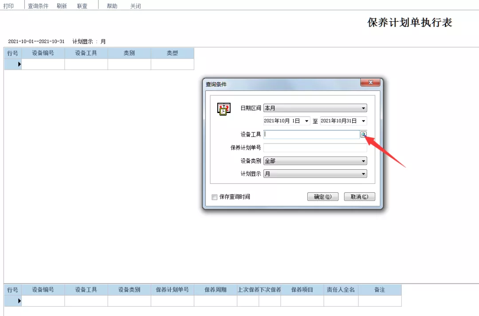Enable the 保存查询时间 checkbox
This screenshot has height=316, width=479.
point(215,197)
